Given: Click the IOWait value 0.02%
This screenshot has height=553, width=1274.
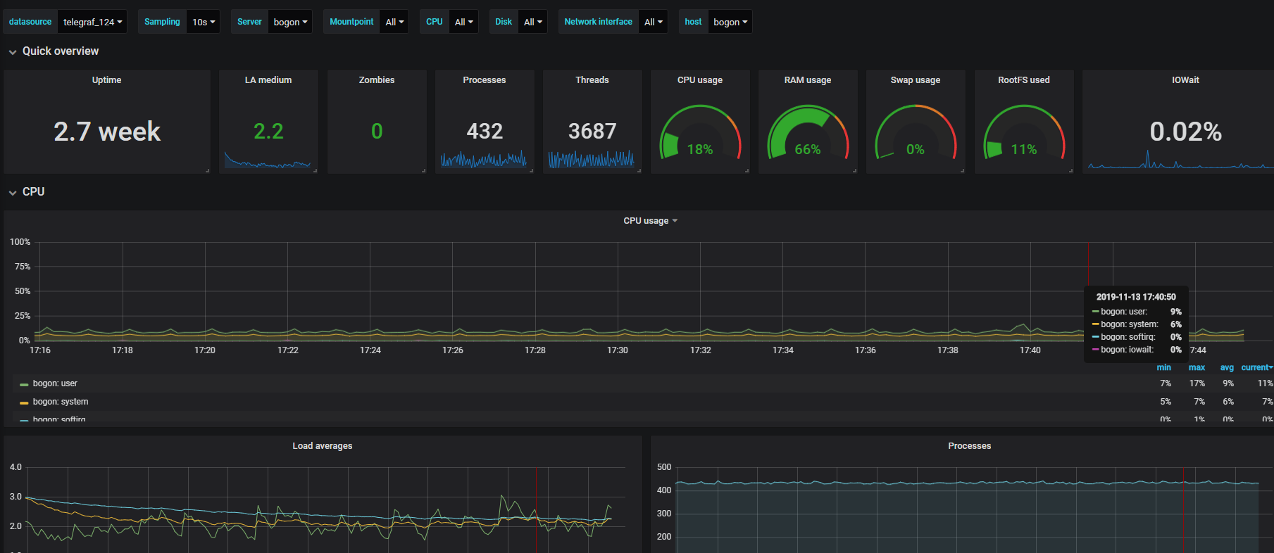Looking at the screenshot, I should point(1185,132).
